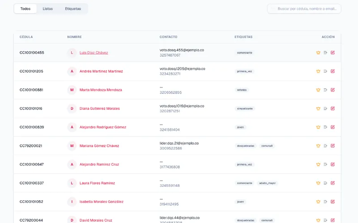Add Andrés Martínez Martínez to a list
This screenshot has width=358, height=223.
tap(325, 71)
